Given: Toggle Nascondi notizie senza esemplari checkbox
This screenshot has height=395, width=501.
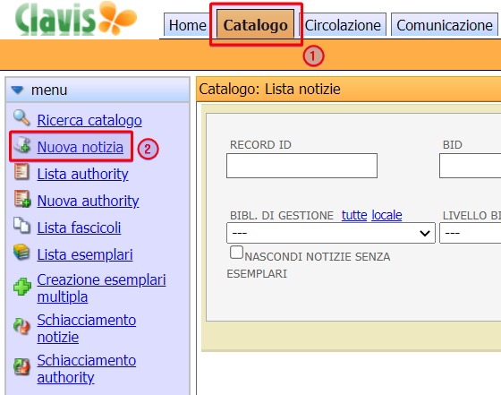Looking at the screenshot, I should pyautogui.click(x=236, y=253).
